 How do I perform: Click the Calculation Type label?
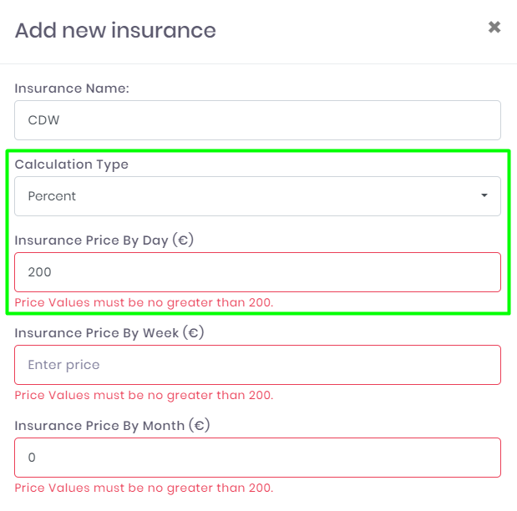point(72,164)
